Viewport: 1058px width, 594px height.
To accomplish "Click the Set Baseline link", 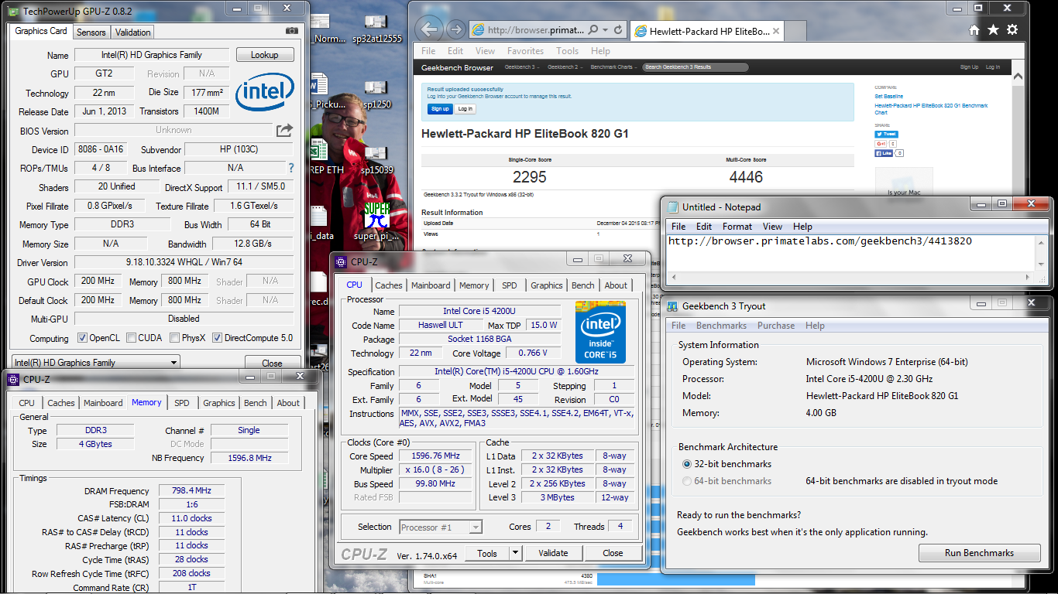I will (x=888, y=97).
